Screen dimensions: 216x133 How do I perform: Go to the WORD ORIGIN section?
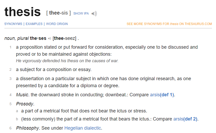tap(57, 24)
